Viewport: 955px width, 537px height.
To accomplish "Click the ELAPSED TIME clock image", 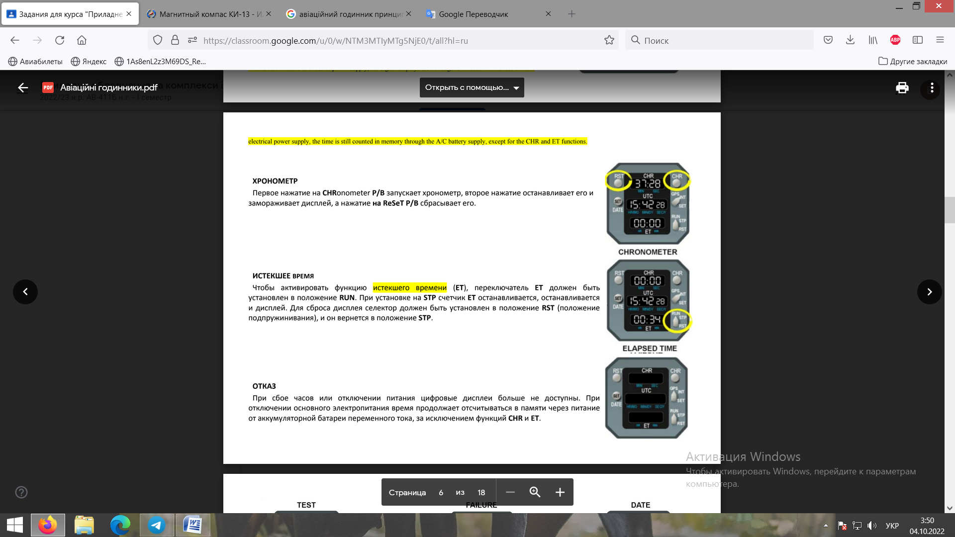I will (x=649, y=300).
